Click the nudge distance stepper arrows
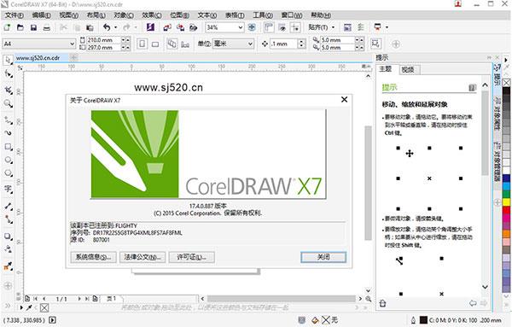 point(302,44)
